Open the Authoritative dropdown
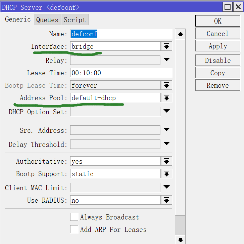Image resolution: width=244 pixels, height=244 pixels. [x=166, y=162]
